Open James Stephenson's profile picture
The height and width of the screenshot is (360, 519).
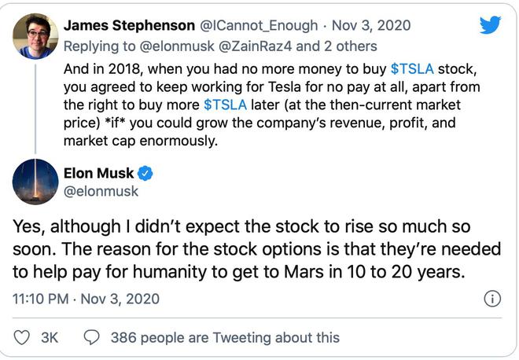[x=35, y=36]
